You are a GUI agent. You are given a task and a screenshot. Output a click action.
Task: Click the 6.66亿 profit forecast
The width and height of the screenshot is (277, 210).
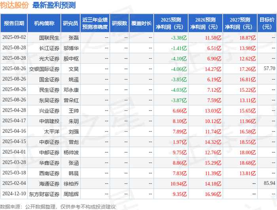click(x=180, y=111)
